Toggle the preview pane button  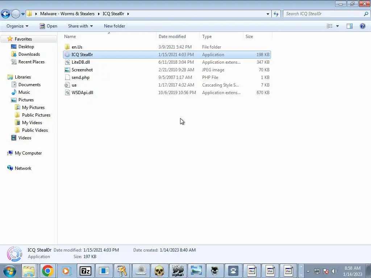350,26
